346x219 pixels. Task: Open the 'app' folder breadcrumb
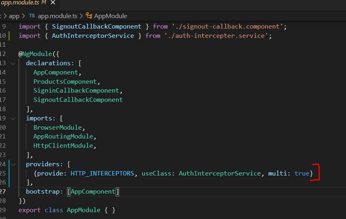coord(14,16)
